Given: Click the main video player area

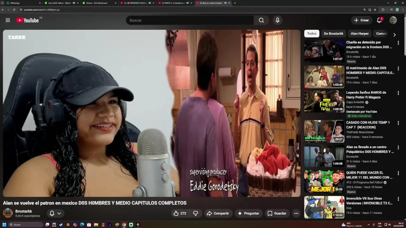Looking at the screenshot, I should (x=152, y=113).
